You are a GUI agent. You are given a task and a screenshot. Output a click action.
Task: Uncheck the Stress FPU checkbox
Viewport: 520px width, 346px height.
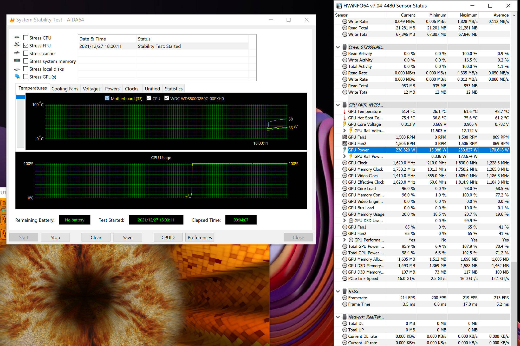tap(26, 45)
